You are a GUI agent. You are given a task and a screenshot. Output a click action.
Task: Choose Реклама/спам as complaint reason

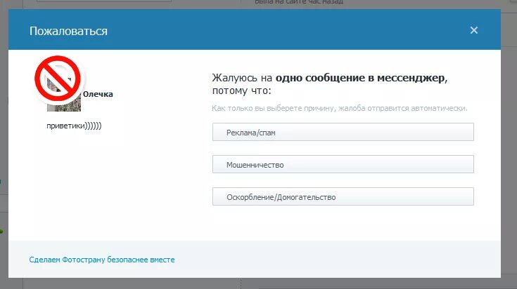pos(343,132)
